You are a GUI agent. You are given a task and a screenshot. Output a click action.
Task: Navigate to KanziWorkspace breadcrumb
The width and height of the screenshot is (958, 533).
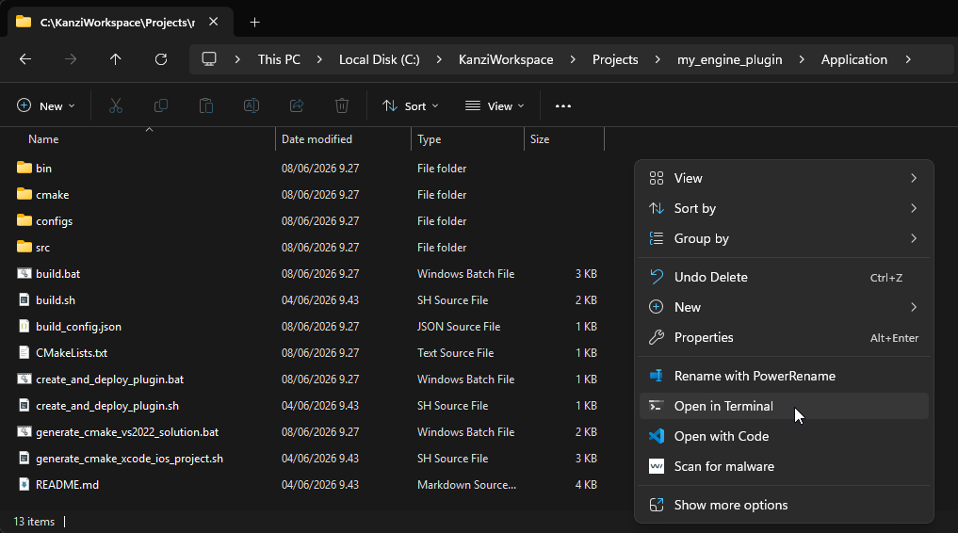click(x=506, y=59)
